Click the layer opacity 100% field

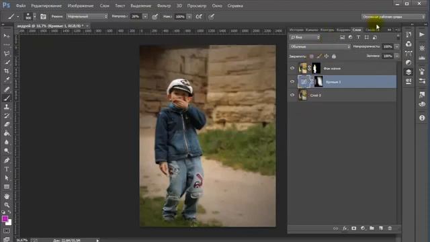click(x=388, y=46)
